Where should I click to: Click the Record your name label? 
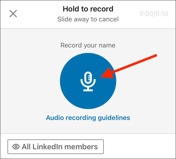(x=88, y=45)
